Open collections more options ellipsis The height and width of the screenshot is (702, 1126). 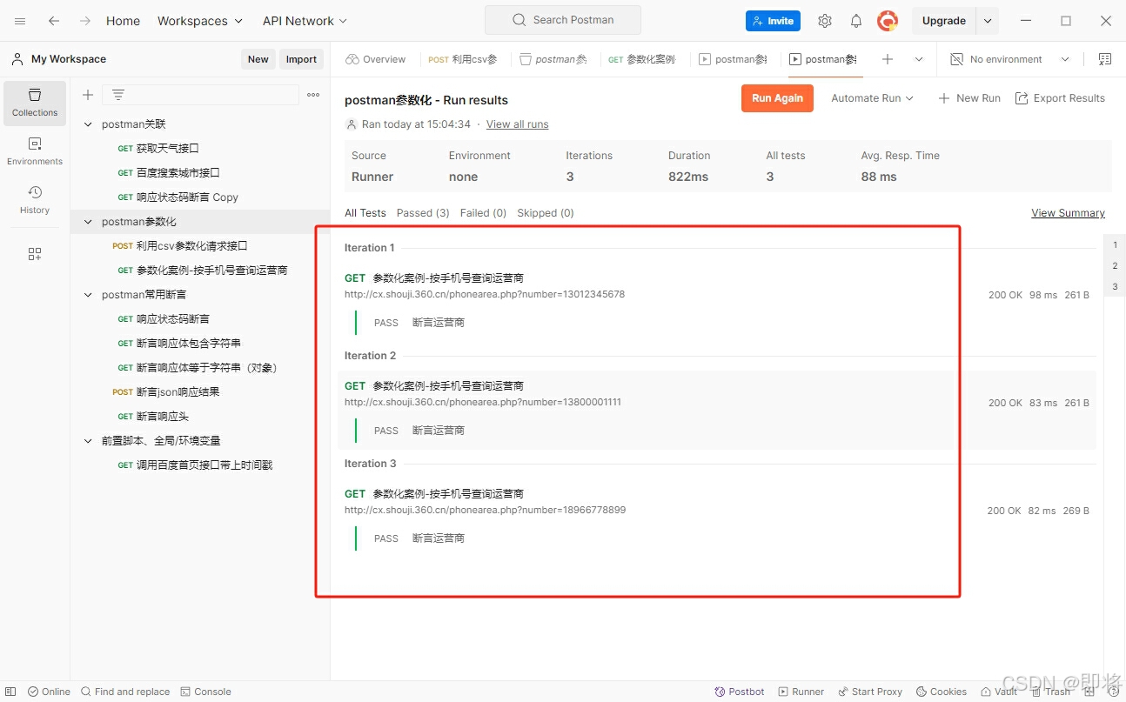pyautogui.click(x=313, y=95)
